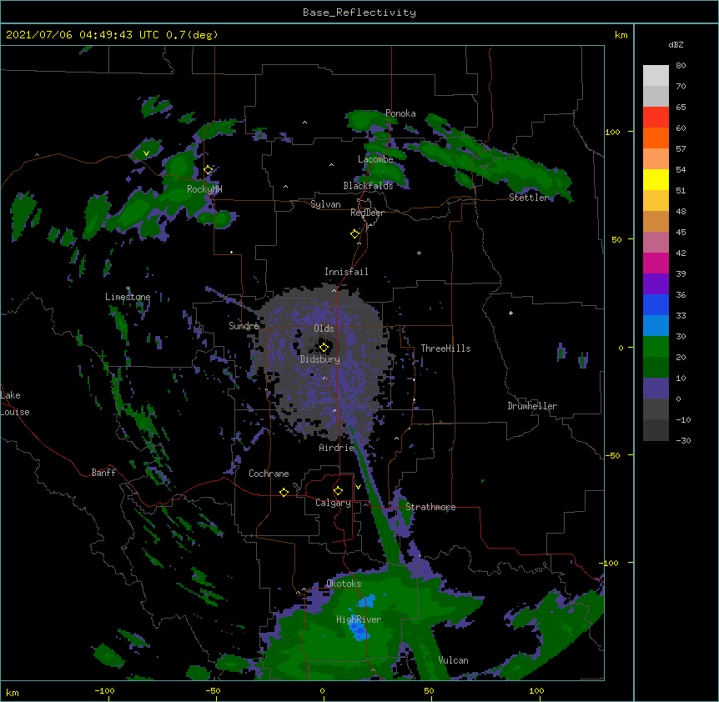Select the dark orange swatch between 60 and 57
This screenshot has width=719, height=702.
coord(656,138)
